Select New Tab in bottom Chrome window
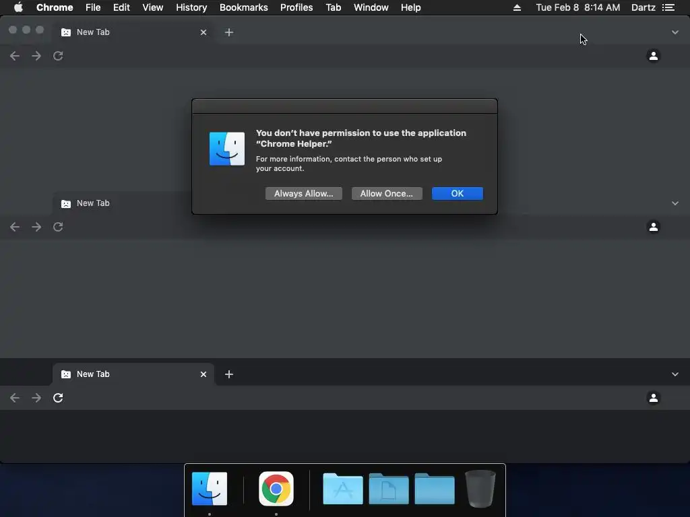This screenshot has height=517, width=690. tap(132, 374)
